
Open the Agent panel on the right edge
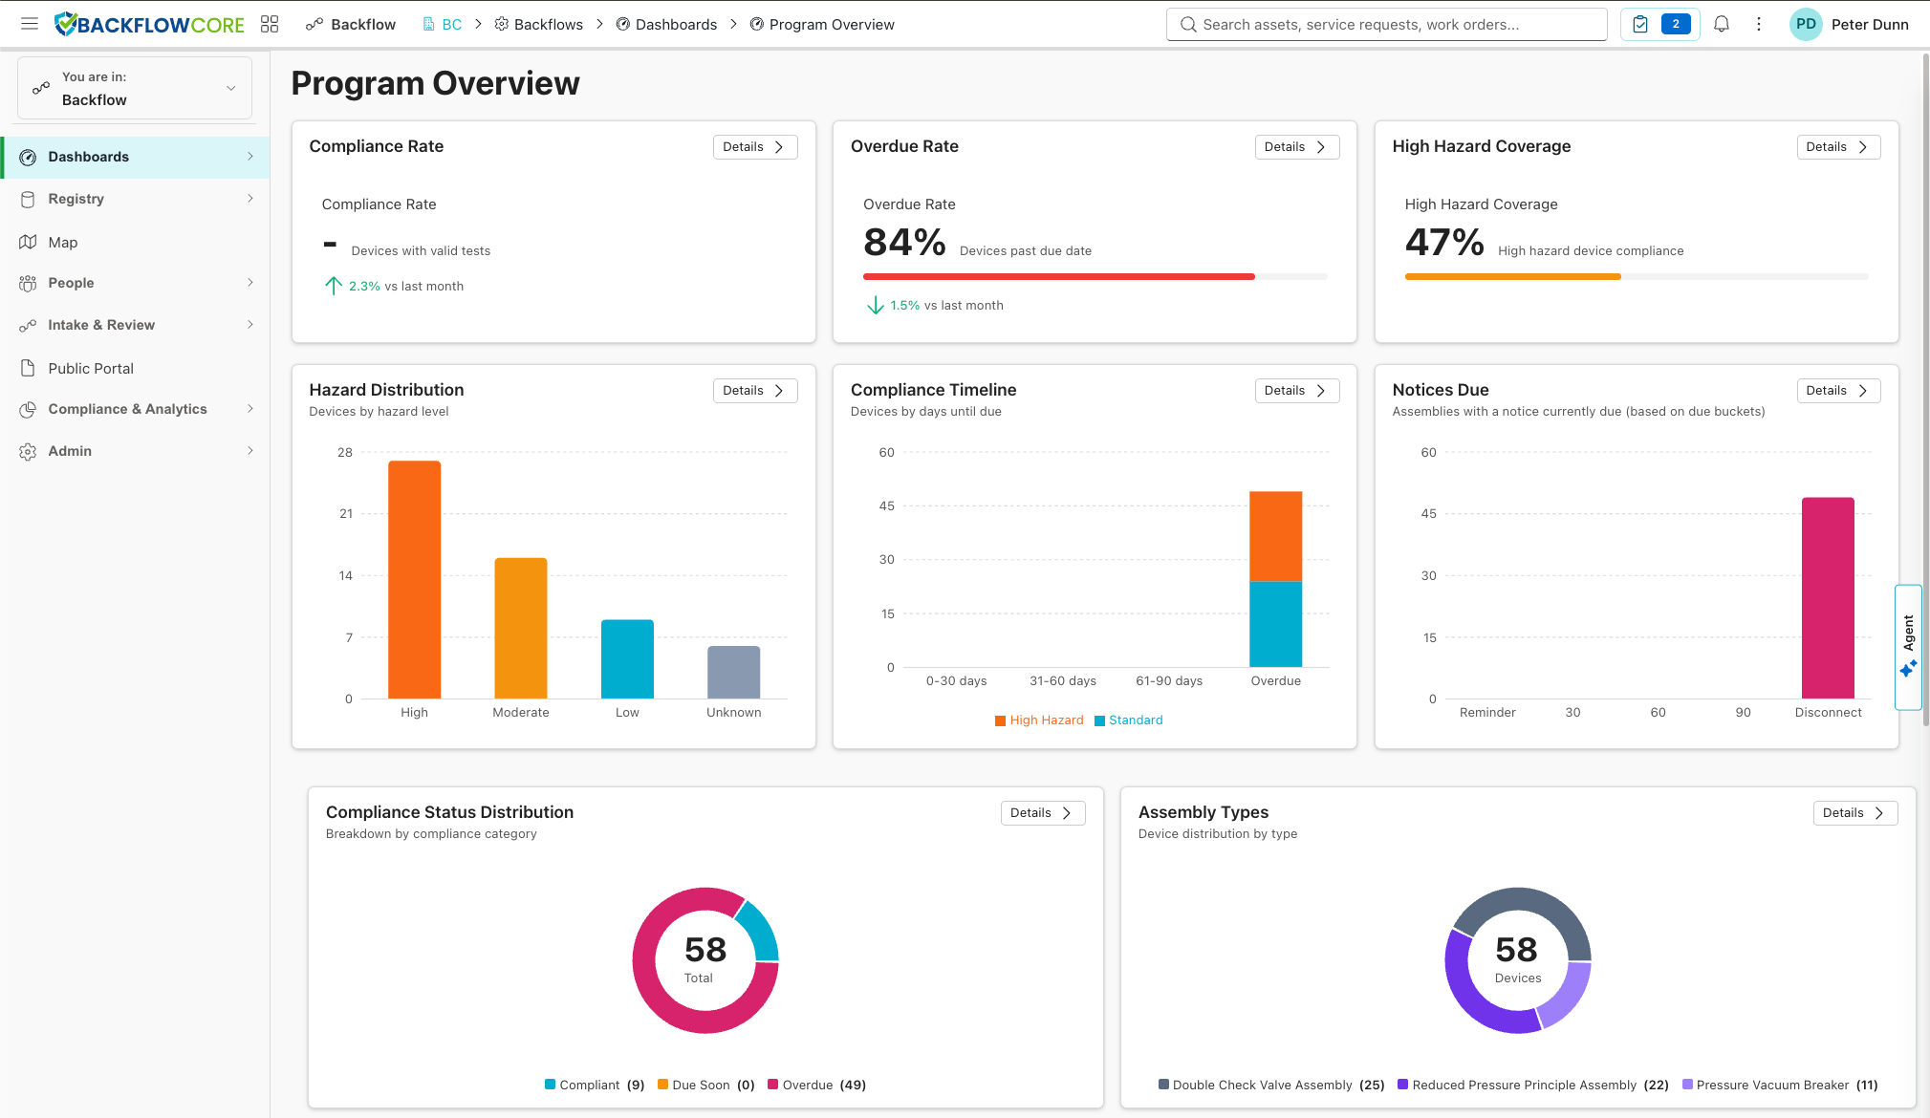pyautogui.click(x=1908, y=647)
